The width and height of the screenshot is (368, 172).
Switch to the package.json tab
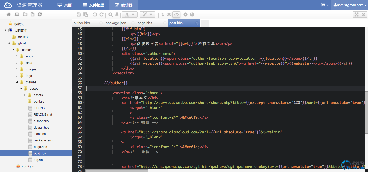116,23
